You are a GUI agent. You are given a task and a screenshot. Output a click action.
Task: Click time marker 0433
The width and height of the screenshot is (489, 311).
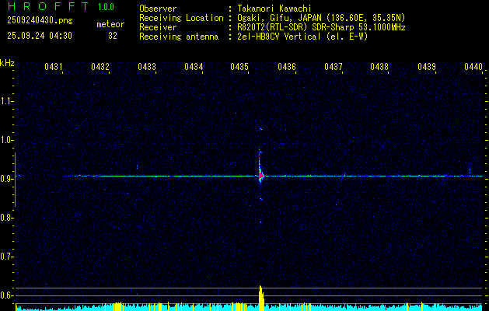click(x=147, y=67)
